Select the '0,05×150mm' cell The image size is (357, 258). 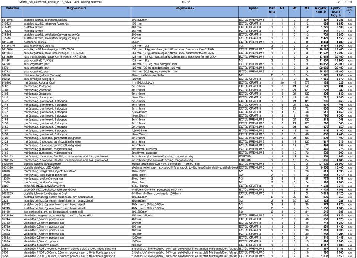tap(139, 186)
